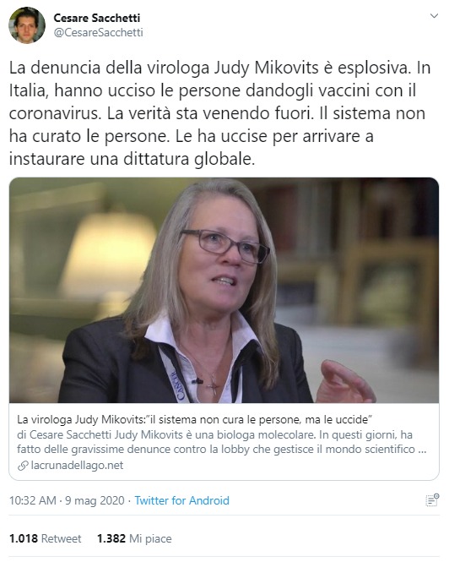Click the chain link icon beside lacrunadellago.net
The image size is (449, 562).
coord(23,466)
